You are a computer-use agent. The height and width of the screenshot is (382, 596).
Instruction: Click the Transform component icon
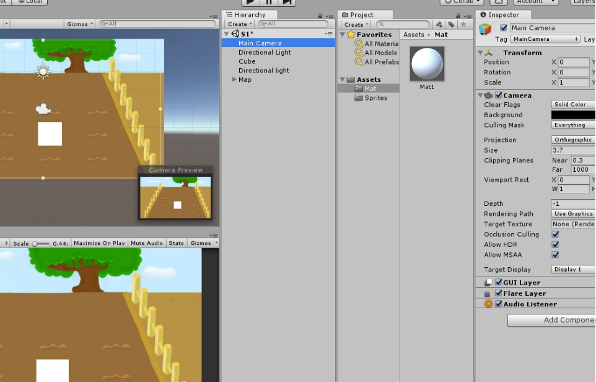(x=489, y=53)
